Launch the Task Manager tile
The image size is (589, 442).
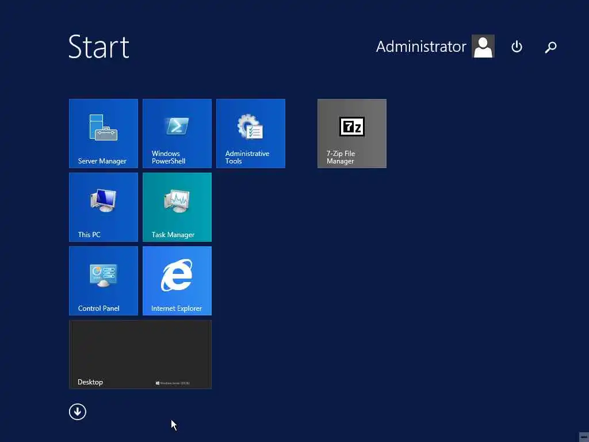[x=177, y=207]
